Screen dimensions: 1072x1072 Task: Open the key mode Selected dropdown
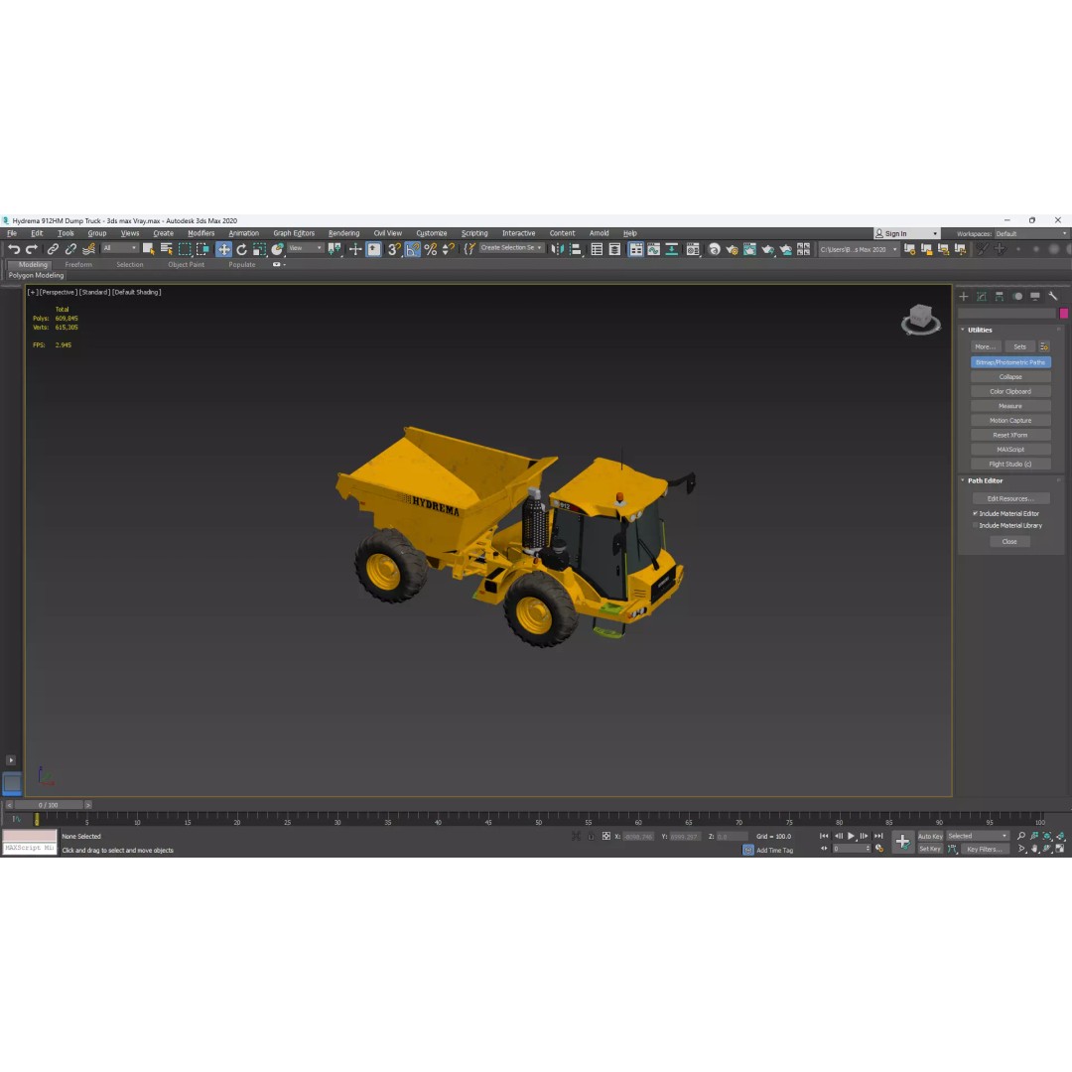click(x=978, y=836)
